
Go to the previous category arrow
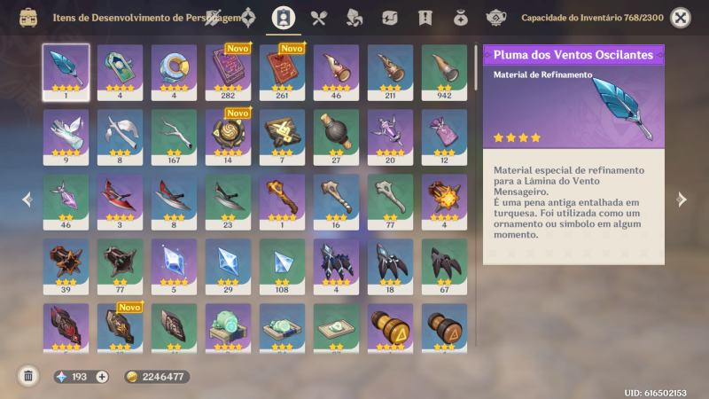tap(27, 199)
